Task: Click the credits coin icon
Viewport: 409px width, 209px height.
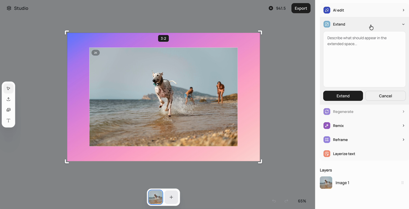Action: pos(271,8)
